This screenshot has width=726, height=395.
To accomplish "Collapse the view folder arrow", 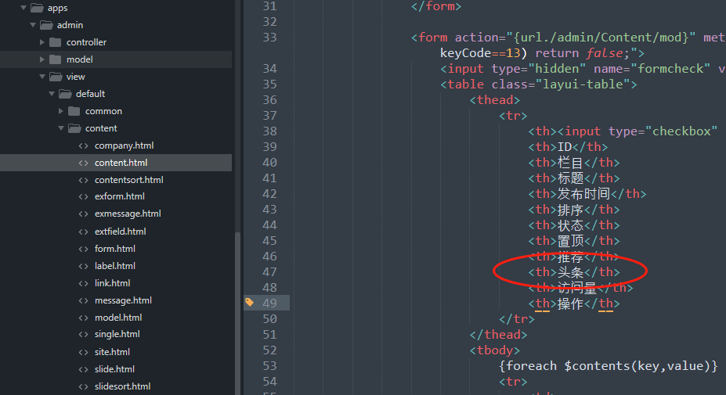I will [42, 77].
